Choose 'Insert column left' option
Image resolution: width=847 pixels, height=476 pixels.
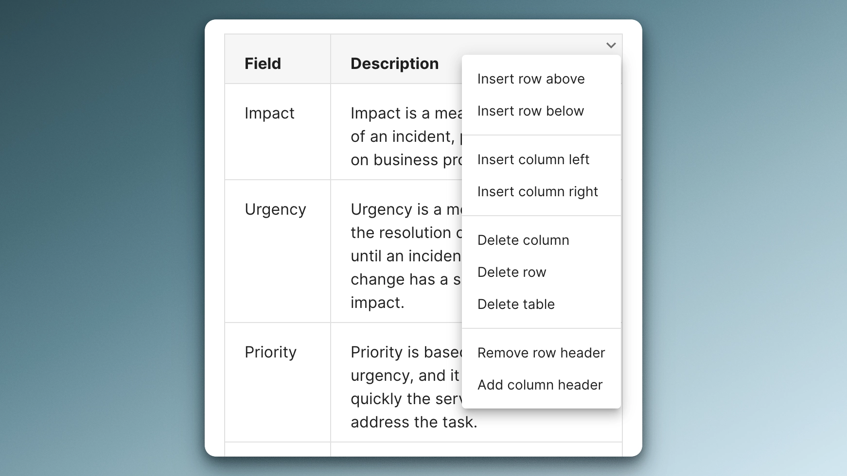pyautogui.click(x=533, y=159)
